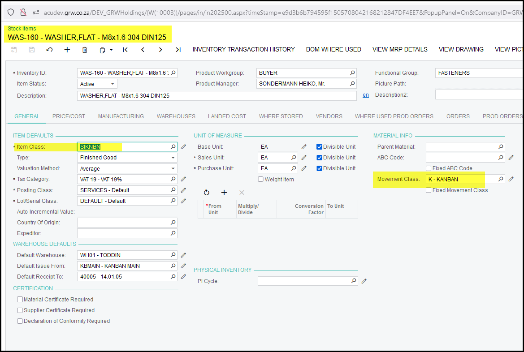Expand the Item Status dropdown
This screenshot has height=352, width=524.
[112, 84]
